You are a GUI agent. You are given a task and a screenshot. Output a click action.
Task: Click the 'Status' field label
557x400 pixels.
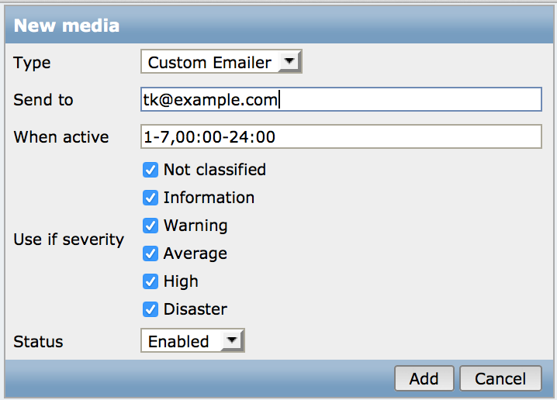[38, 342]
